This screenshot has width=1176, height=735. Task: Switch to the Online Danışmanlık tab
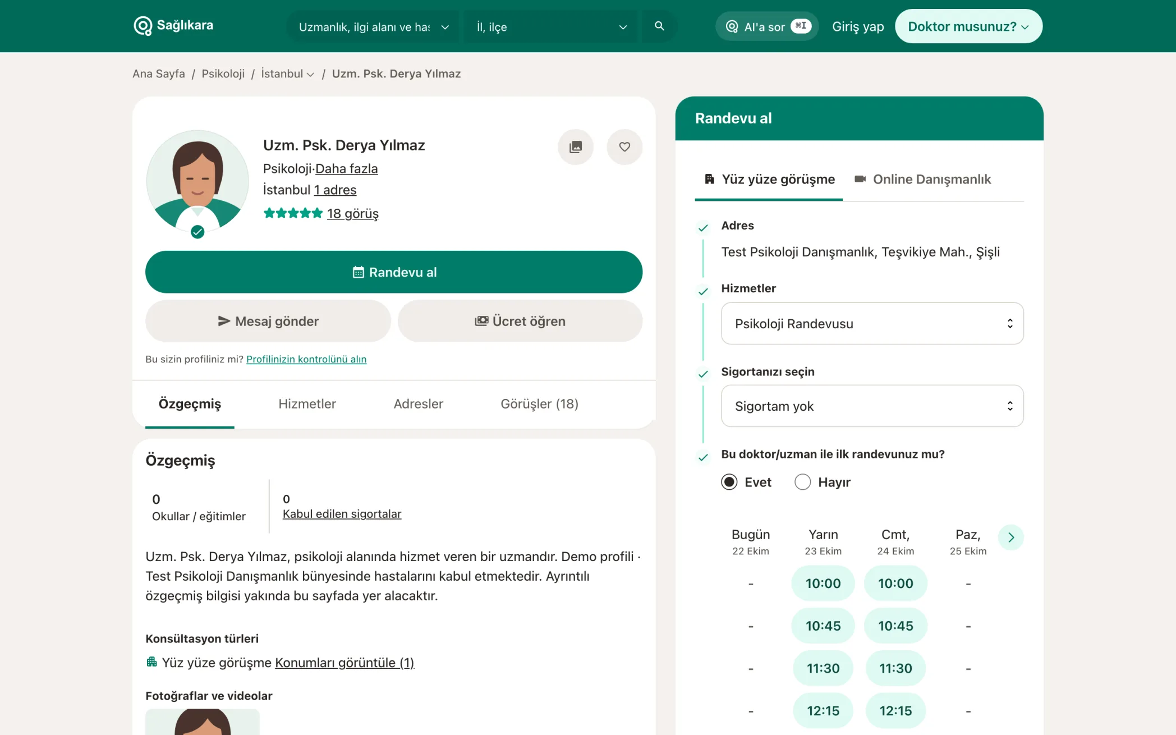(x=923, y=180)
